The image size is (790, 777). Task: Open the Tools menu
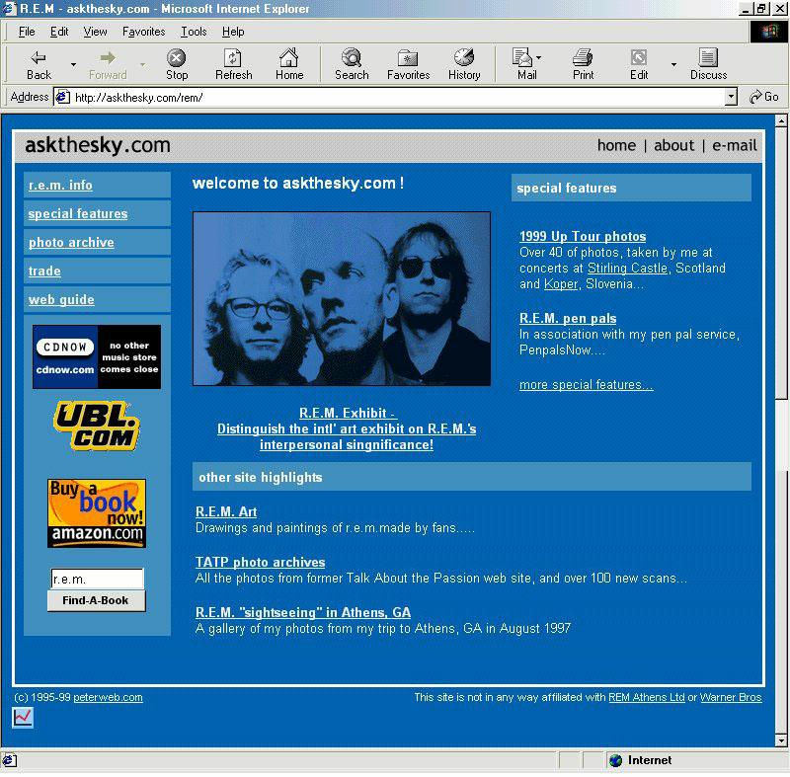click(x=194, y=32)
